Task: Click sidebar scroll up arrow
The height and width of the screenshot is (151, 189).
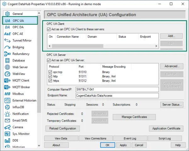Action: 39,13
